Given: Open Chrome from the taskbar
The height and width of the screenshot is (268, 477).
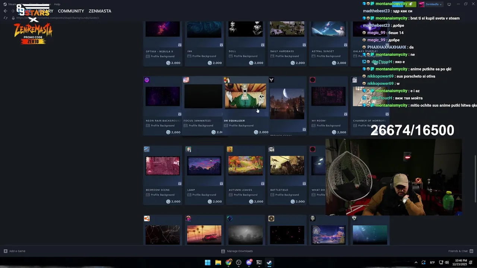Looking at the screenshot, I should tap(228, 262).
